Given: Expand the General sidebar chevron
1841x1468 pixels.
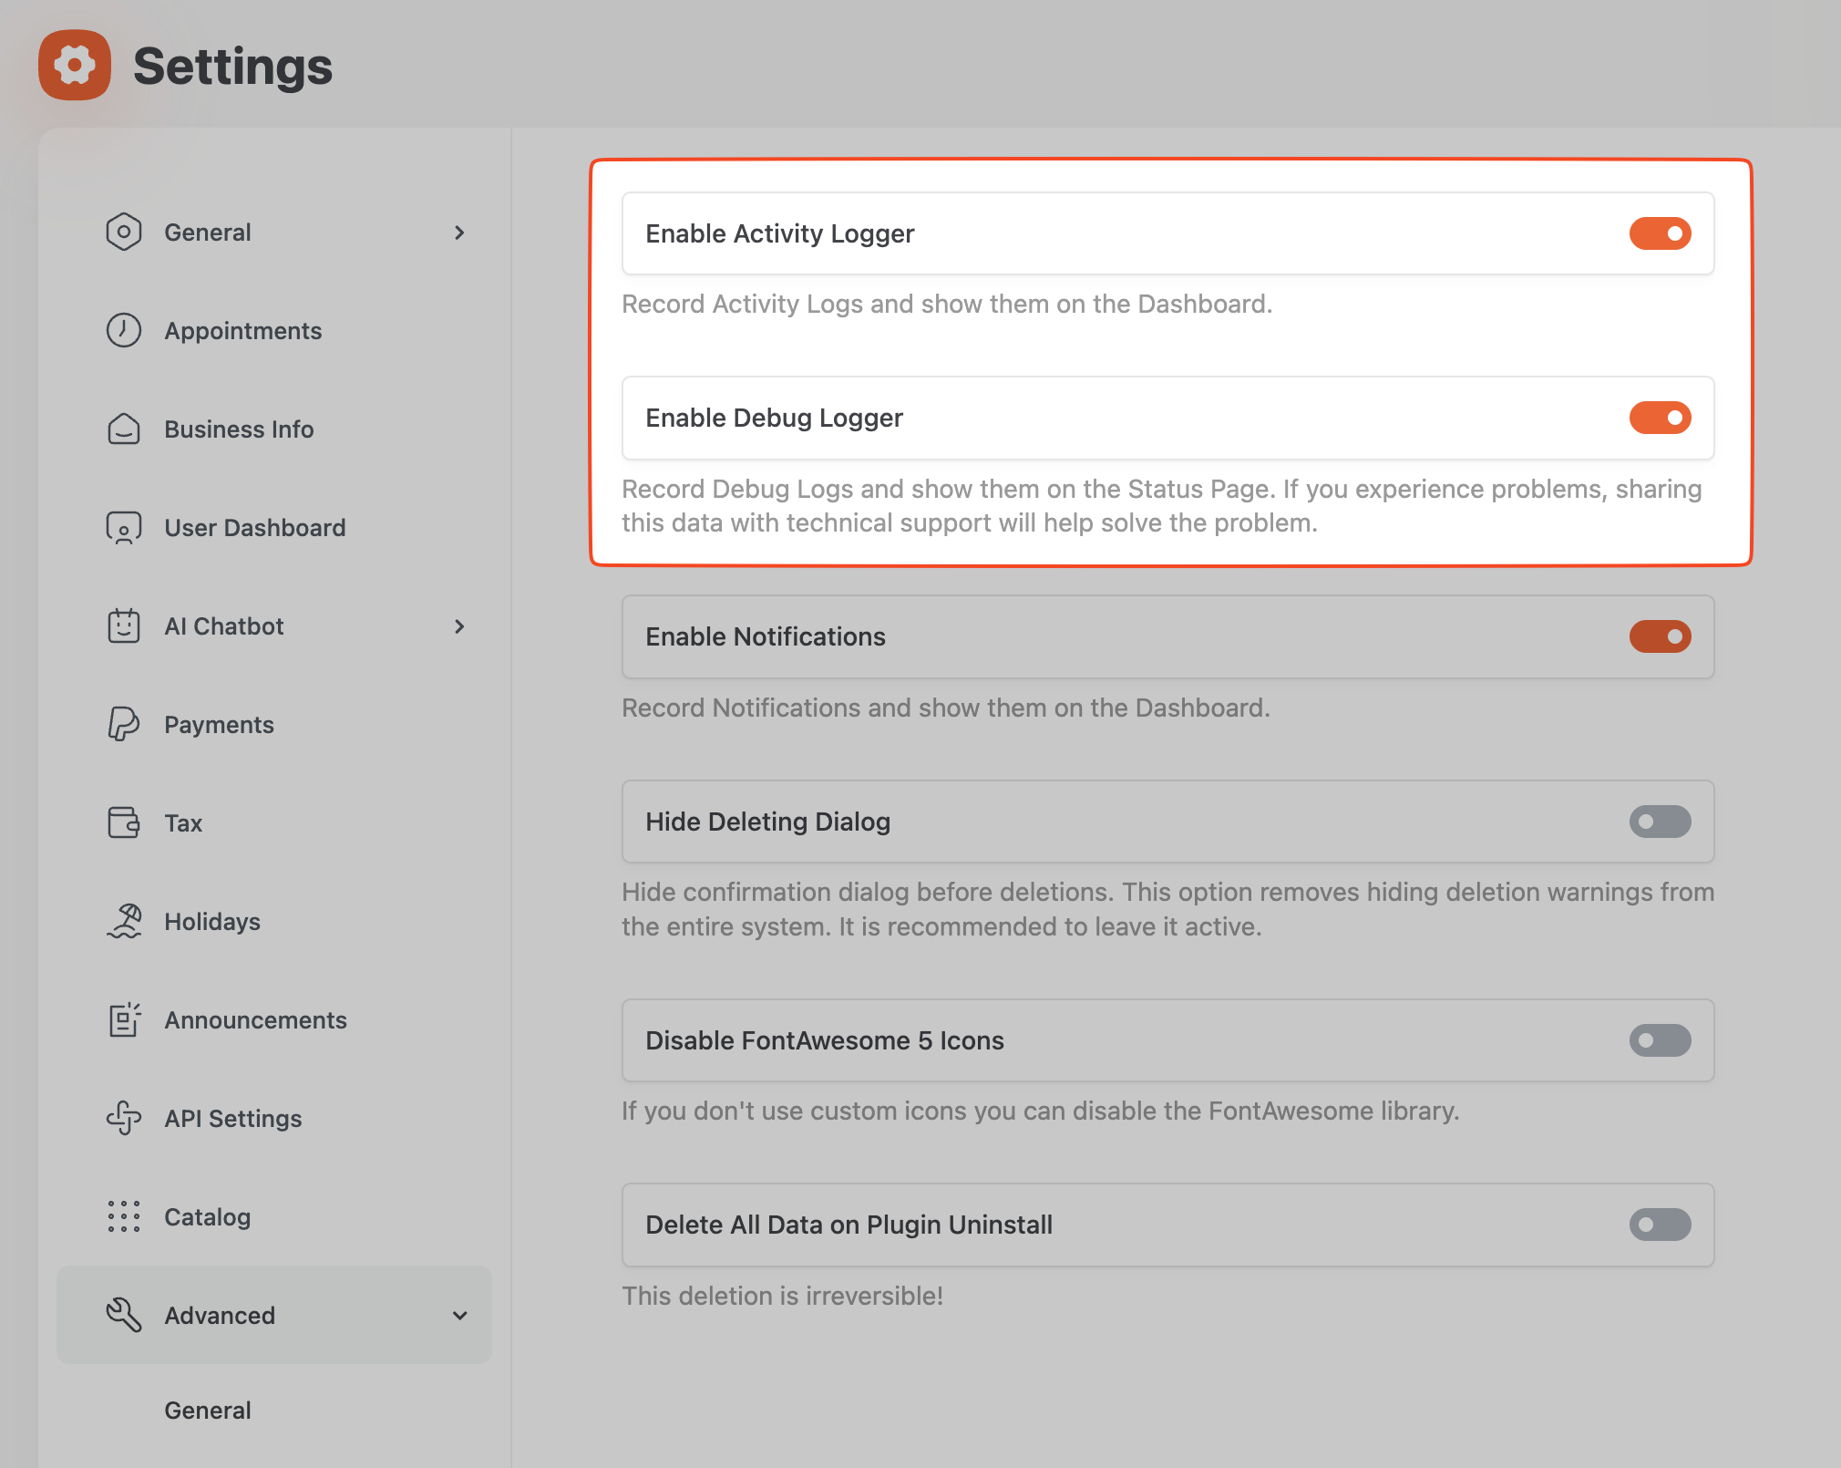Looking at the screenshot, I should click(459, 233).
